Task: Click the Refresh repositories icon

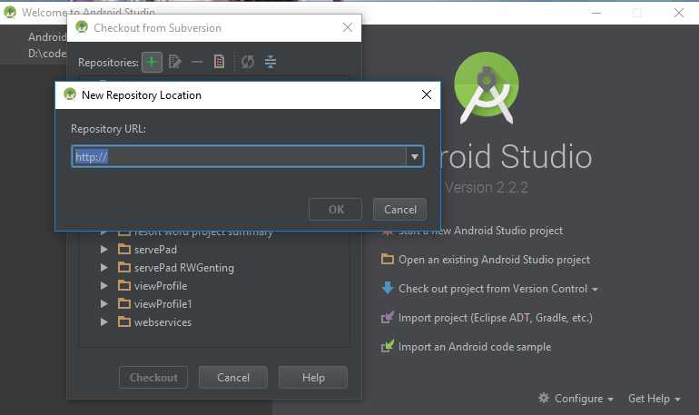Action: click(x=248, y=62)
